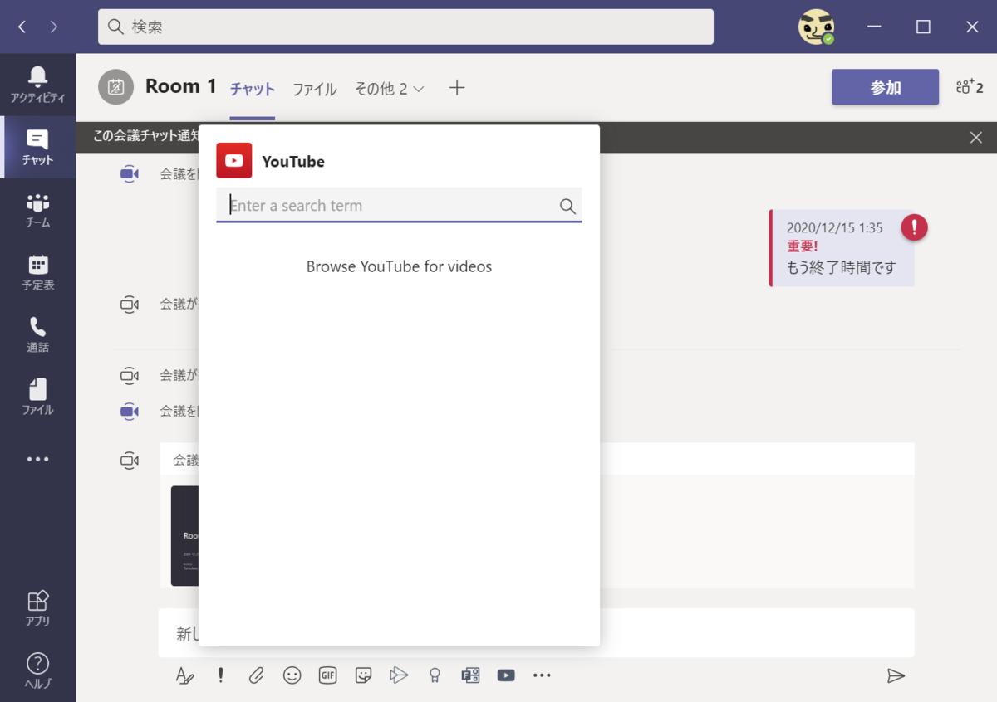This screenshot has height=702, width=997.
Task: Click the Room 1 title
Action: (x=181, y=86)
